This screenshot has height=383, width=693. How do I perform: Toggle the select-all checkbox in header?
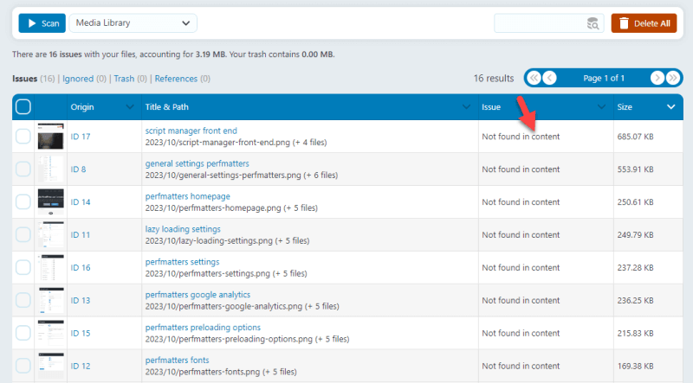coord(23,107)
